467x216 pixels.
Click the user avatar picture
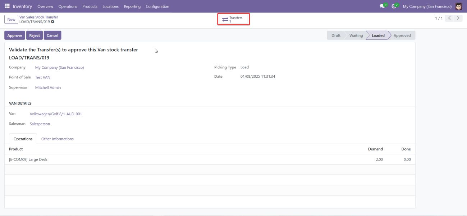click(459, 6)
